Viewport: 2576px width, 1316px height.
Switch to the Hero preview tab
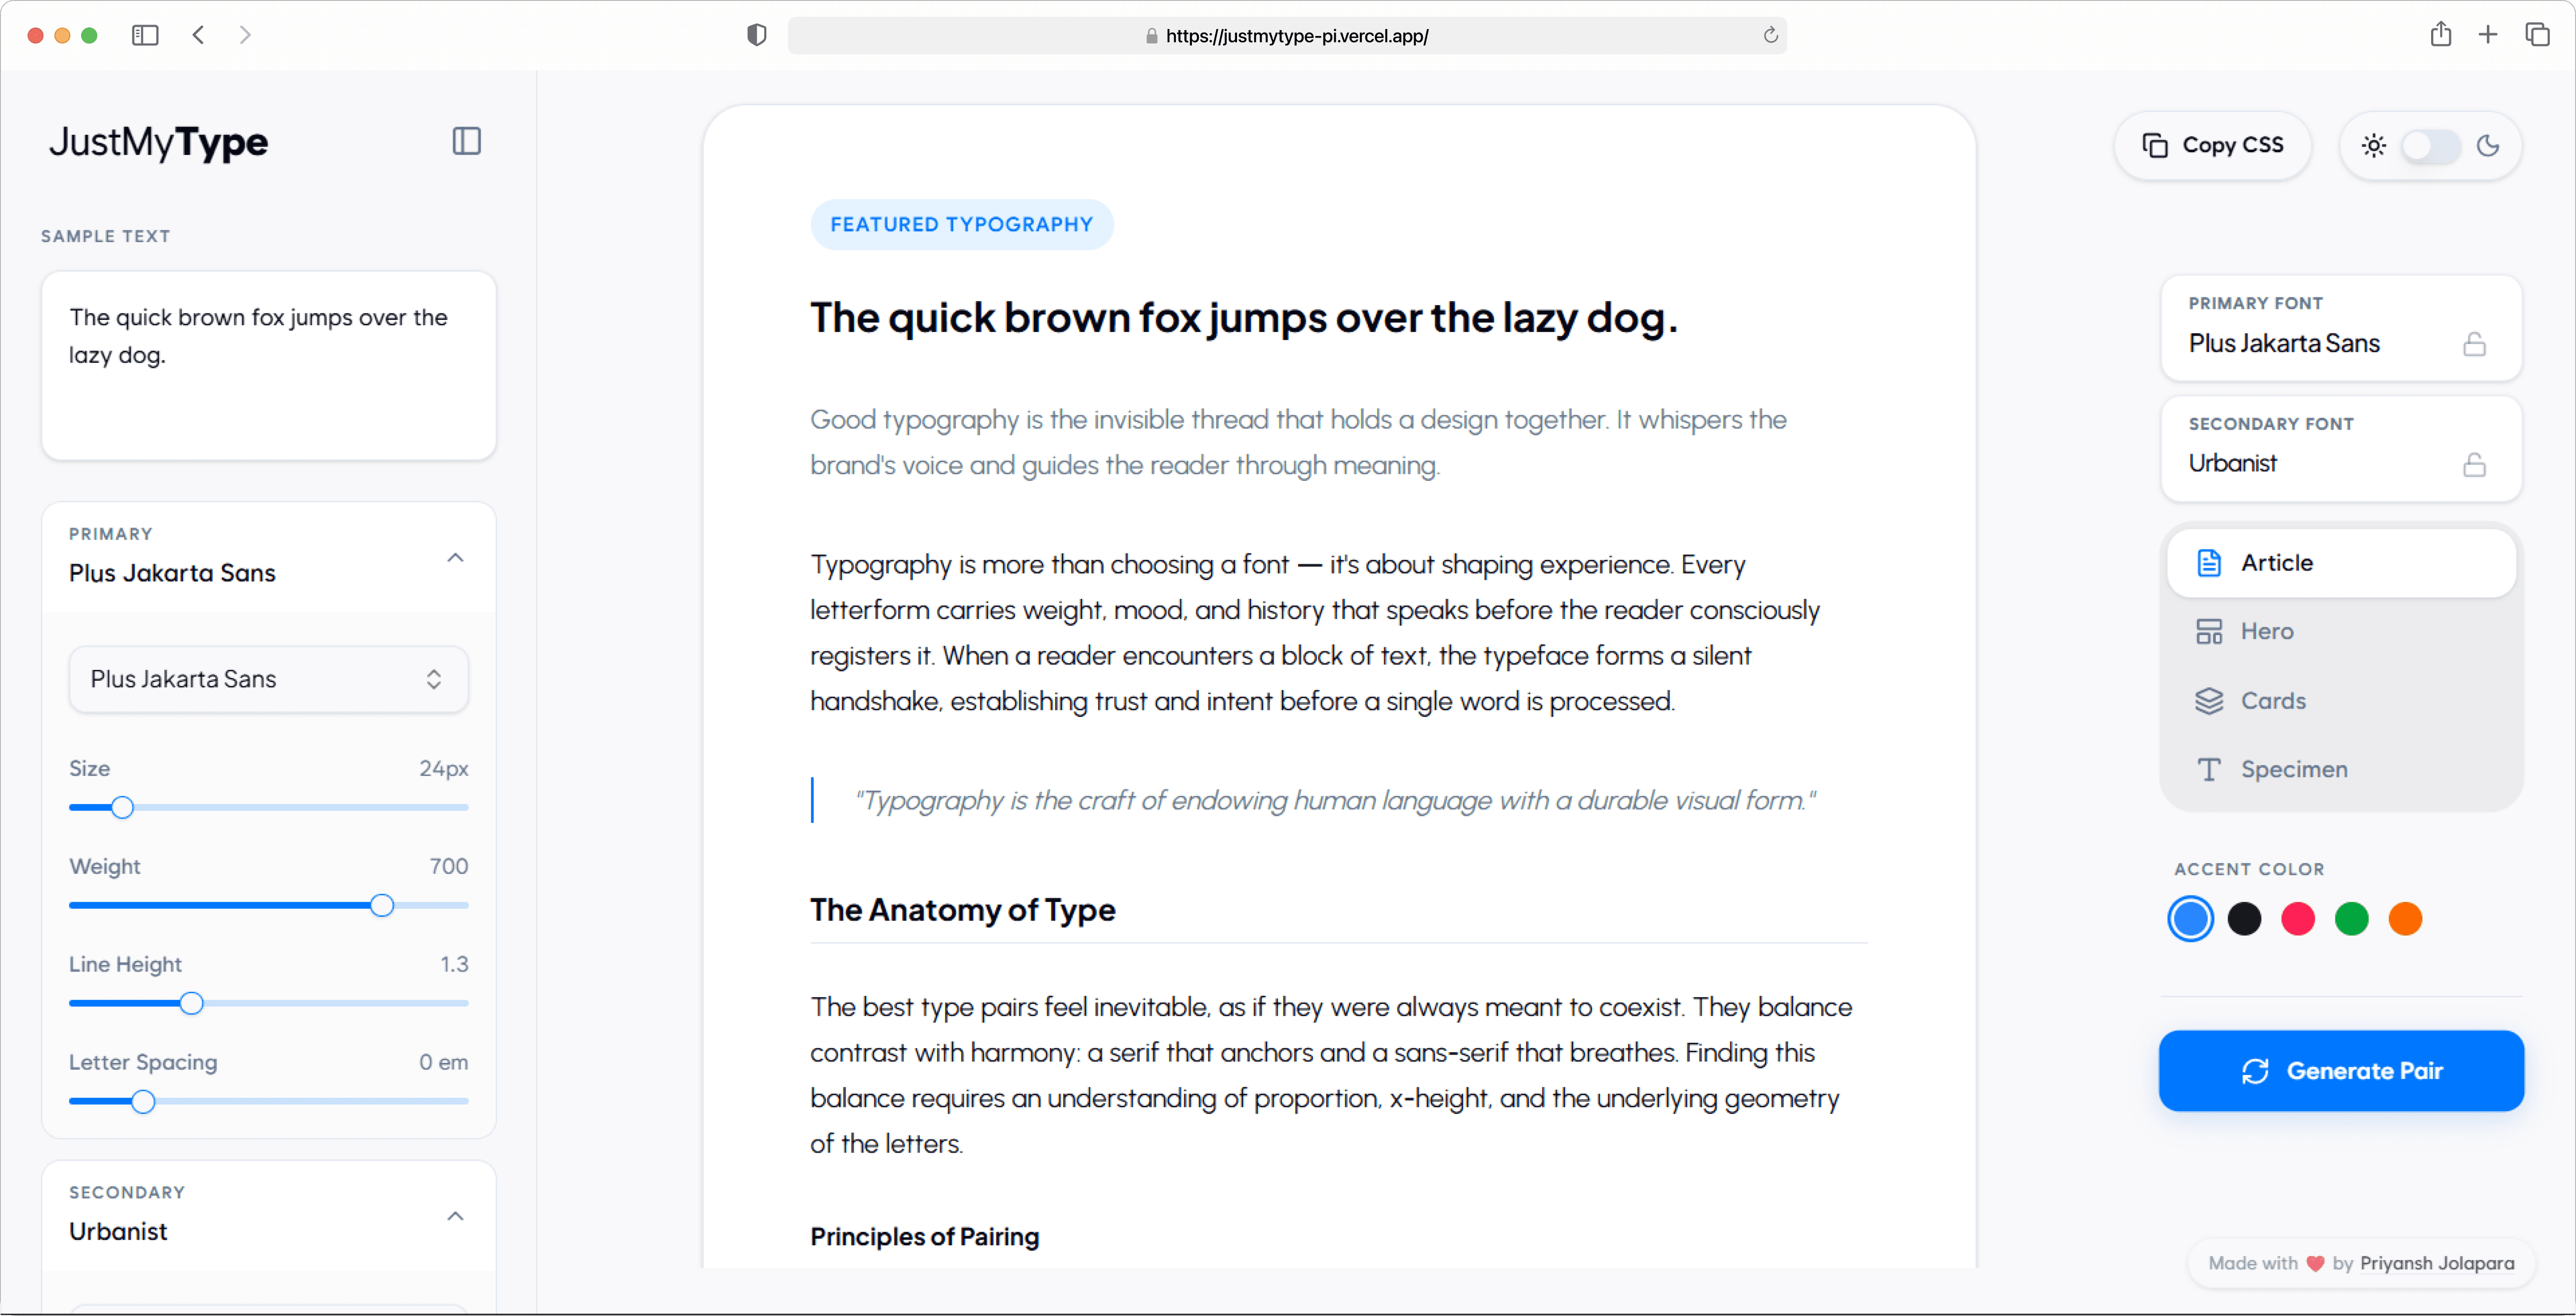(x=2266, y=631)
